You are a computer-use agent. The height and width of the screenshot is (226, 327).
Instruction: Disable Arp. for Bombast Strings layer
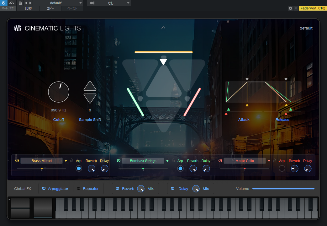point(180,169)
